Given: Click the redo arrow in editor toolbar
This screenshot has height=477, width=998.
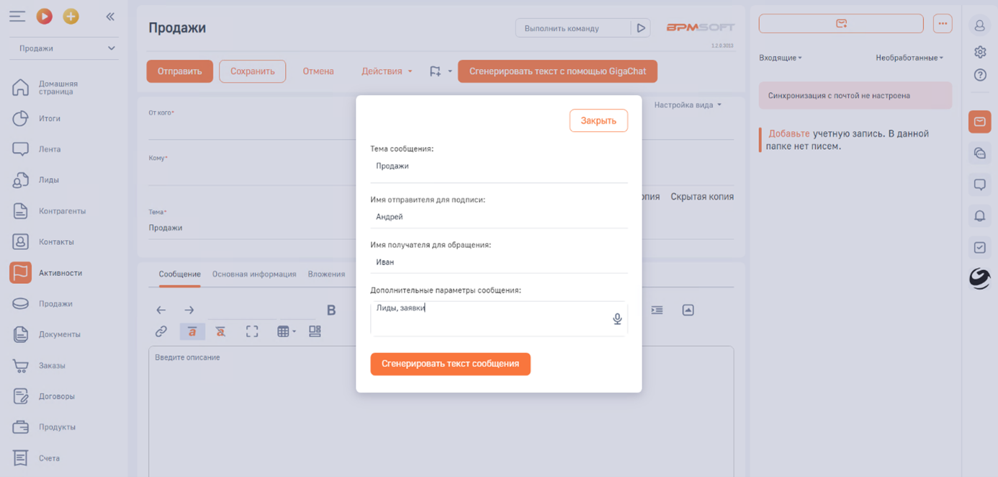Looking at the screenshot, I should pyautogui.click(x=189, y=310).
